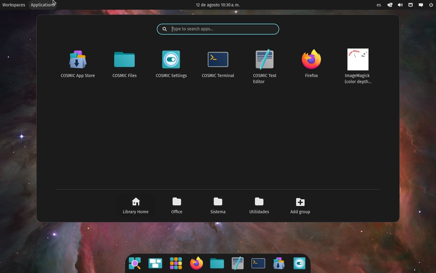
Task: Launch COSMIC Files from app grid
Action: click(124, 64)
